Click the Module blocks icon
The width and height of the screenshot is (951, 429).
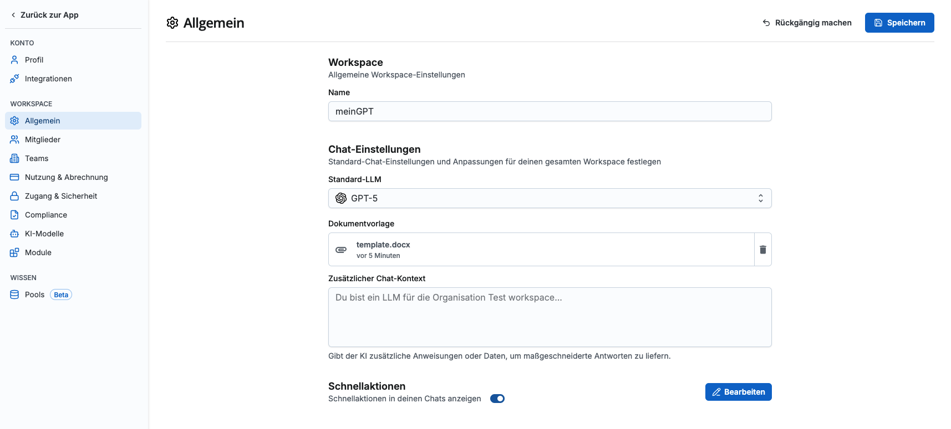[x=14, y=252]
